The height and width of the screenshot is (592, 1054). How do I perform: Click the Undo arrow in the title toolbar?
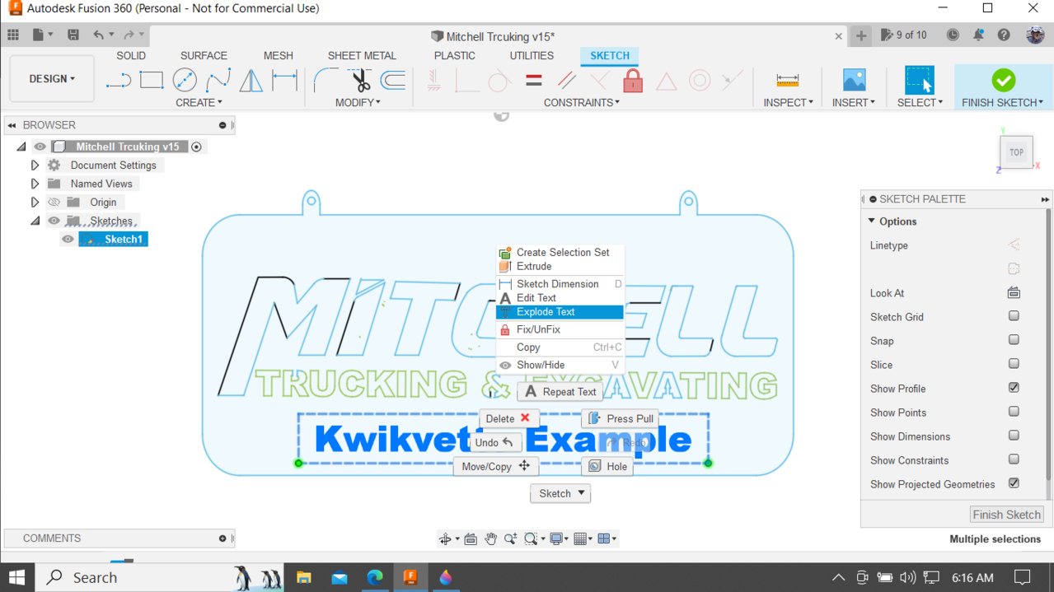(98, 35)
